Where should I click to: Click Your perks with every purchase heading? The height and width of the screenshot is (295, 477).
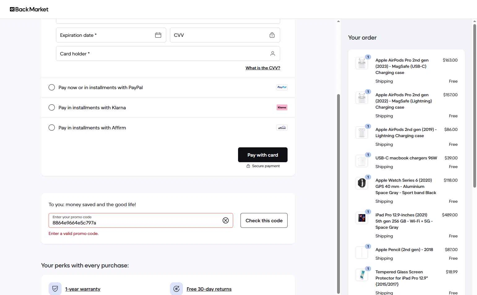click(85, 265)
